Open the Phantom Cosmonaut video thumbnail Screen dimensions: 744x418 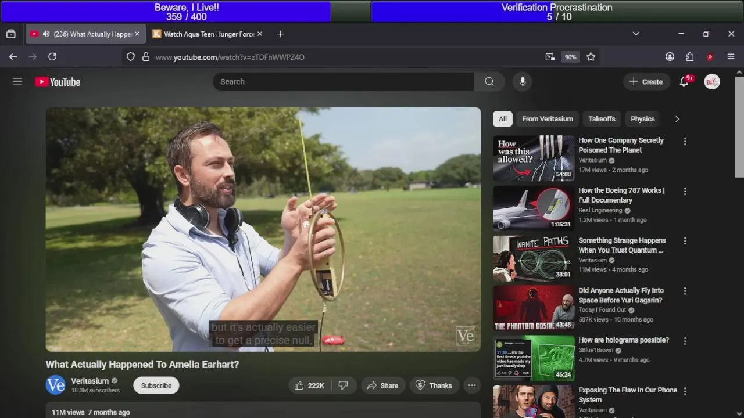tap(534, 308)
